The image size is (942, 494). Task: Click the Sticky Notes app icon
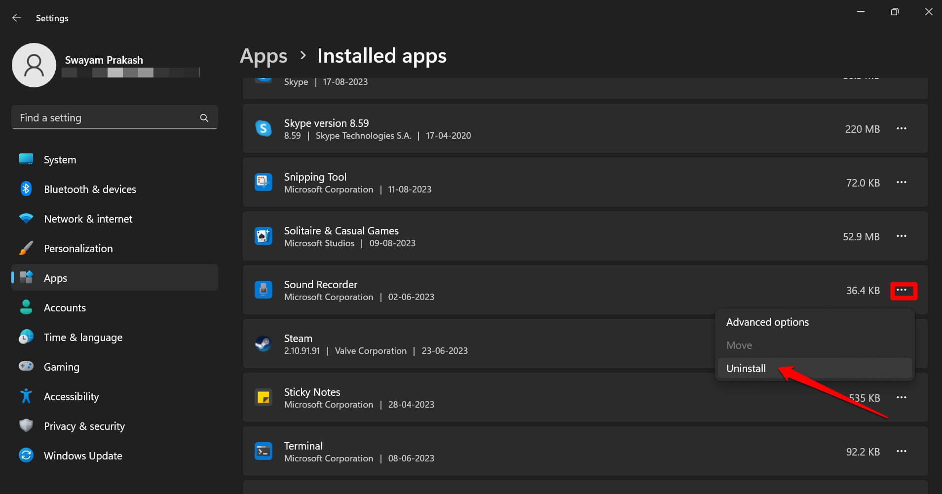(263, 397)
